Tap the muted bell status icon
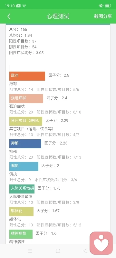 pos(101,6)
